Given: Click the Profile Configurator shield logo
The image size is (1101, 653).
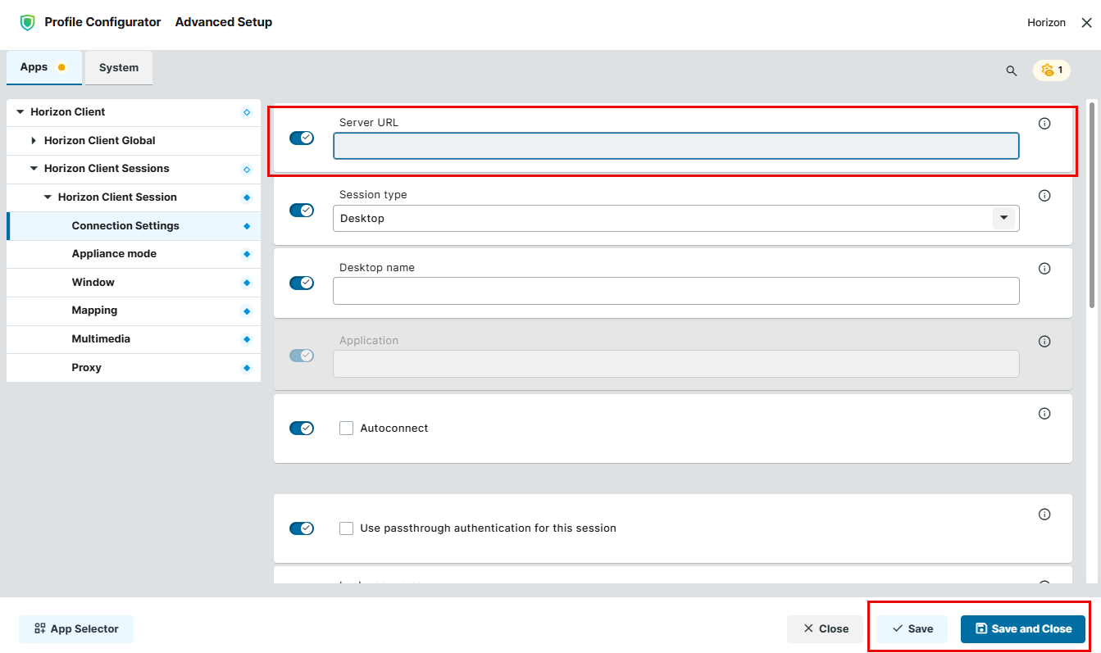Looking at the screenshot, I should [28, 22].
